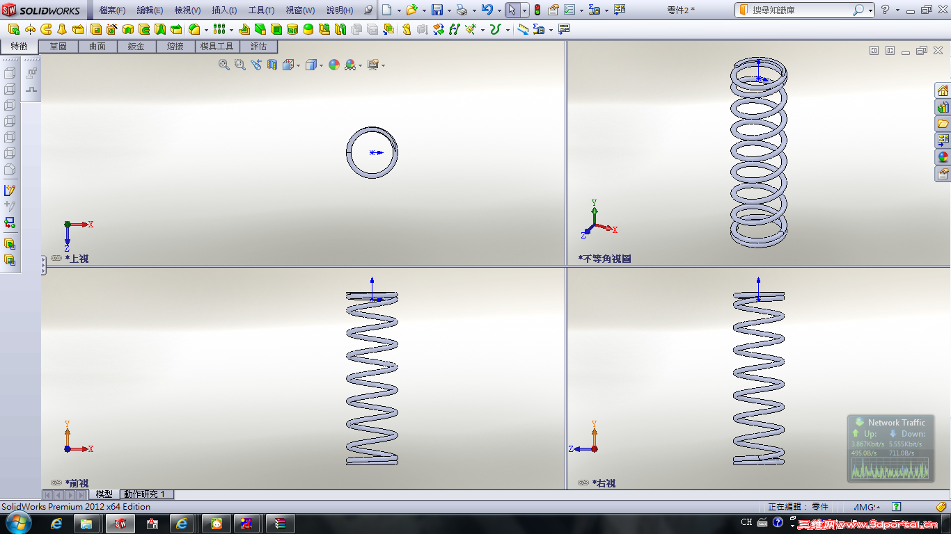Open the 編輯(E) menu
Screen dimensions: 951x534
(150, 10)
